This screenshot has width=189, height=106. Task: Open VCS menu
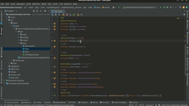(x=61, y=4)
